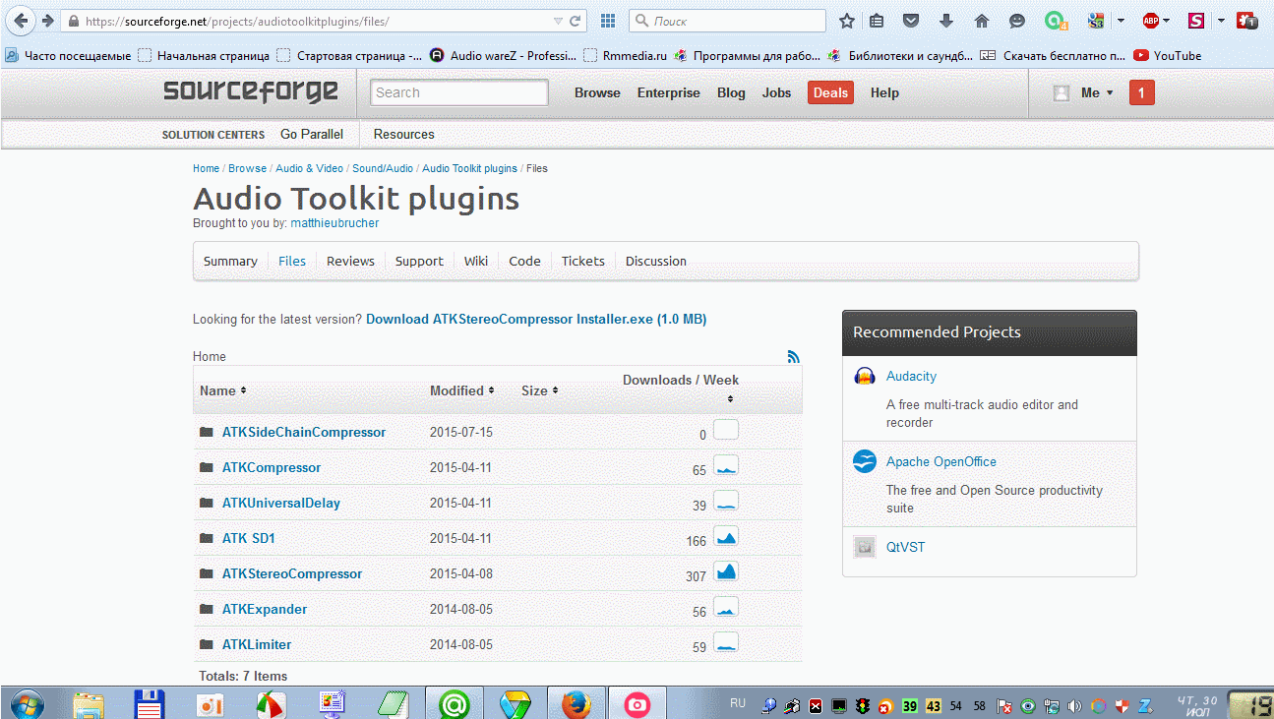Switch to Firefox in the taskbar

pos(576,704)
